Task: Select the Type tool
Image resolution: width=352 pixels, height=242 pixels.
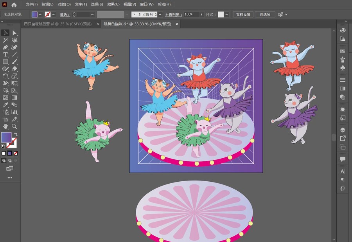Action: (5, 54)
